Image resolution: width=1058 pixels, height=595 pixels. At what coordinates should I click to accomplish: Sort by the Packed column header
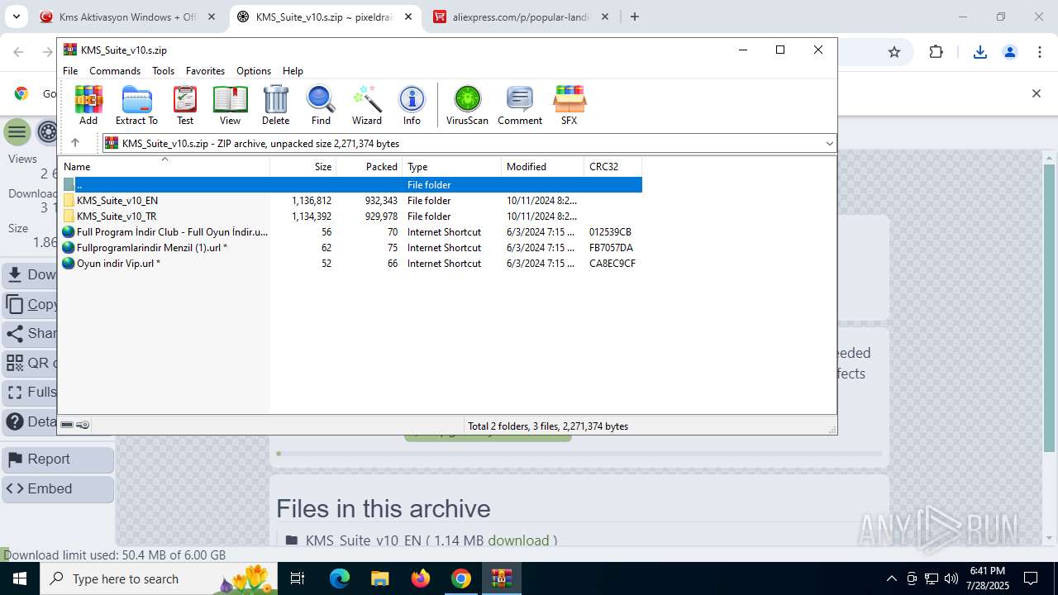pos(369,167)
